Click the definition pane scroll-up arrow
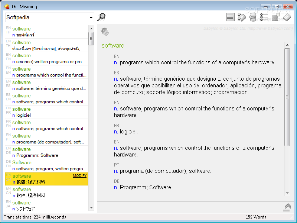Viewport: 297px width, 223px height. click(287, 45)
